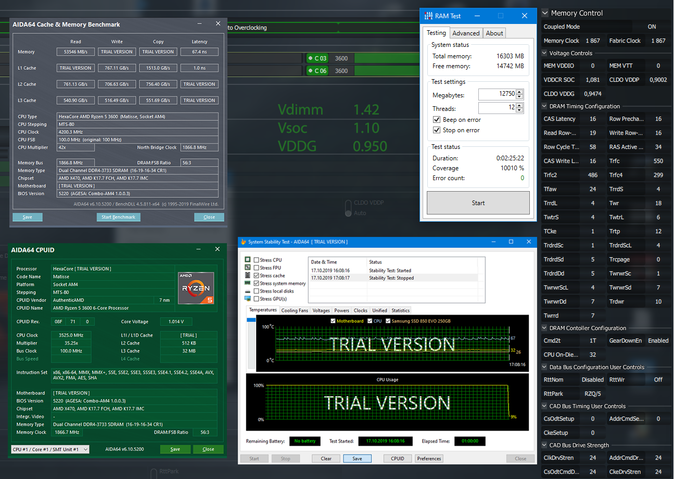Click Start Benchmark in Cache & Memory Benchmark
674x479 pixels.
click(x=118, y=217)
